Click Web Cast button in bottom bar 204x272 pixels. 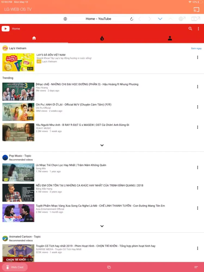point(15,267)
